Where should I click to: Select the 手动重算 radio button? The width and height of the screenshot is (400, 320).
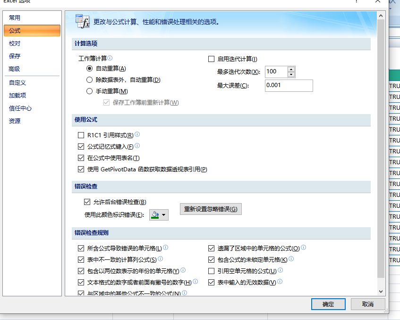[90, 92]
